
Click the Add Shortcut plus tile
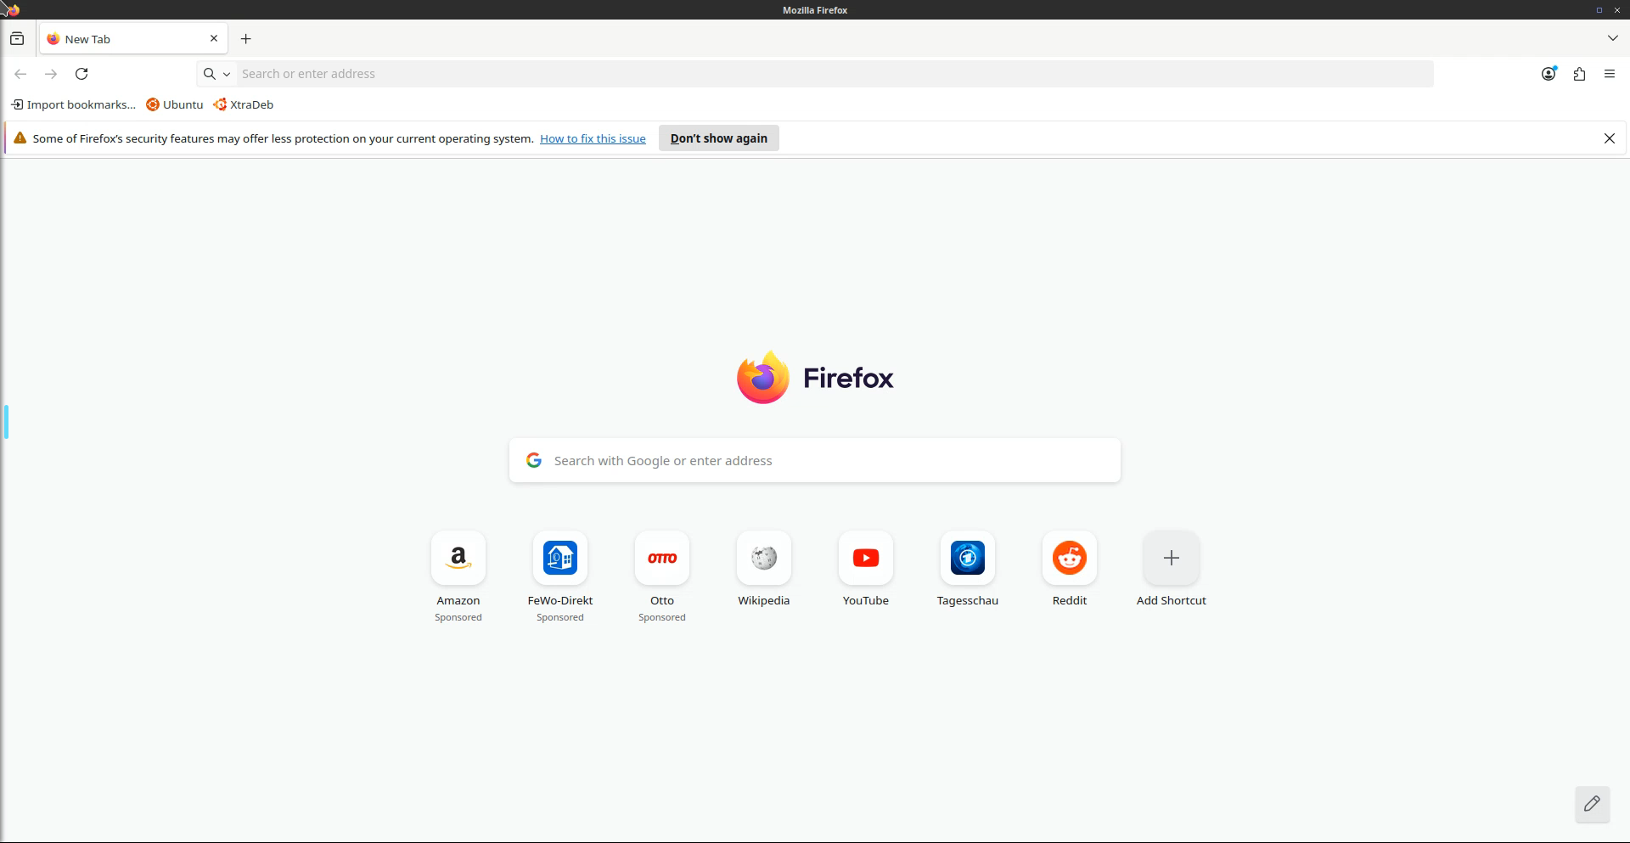coord(1172,558)
